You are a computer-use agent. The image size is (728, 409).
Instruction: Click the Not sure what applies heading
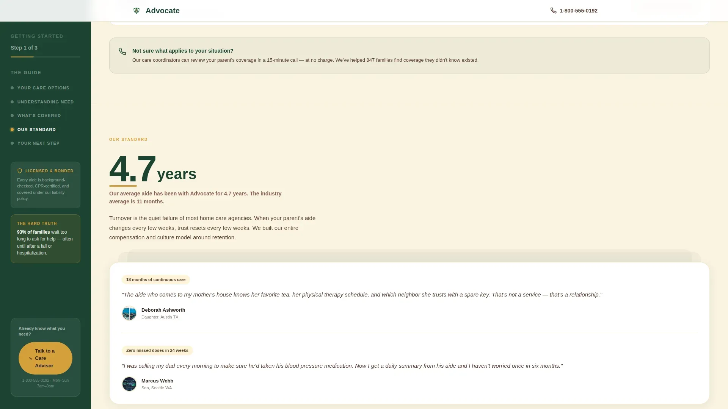(x=183, y=51)
